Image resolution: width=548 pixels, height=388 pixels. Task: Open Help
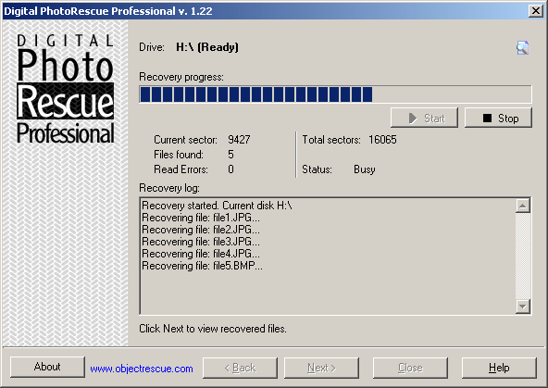(x=499, y=368)
